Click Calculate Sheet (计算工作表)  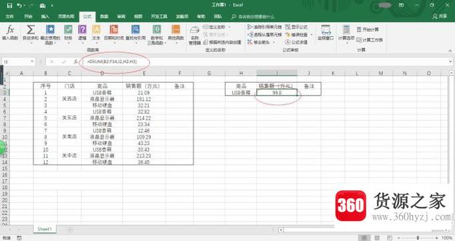(x=370, y=40)
